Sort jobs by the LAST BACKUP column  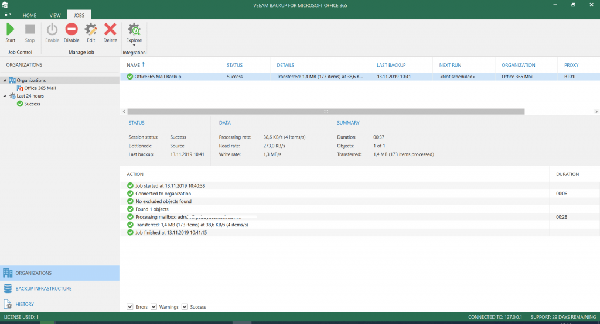tap(391, 65)
